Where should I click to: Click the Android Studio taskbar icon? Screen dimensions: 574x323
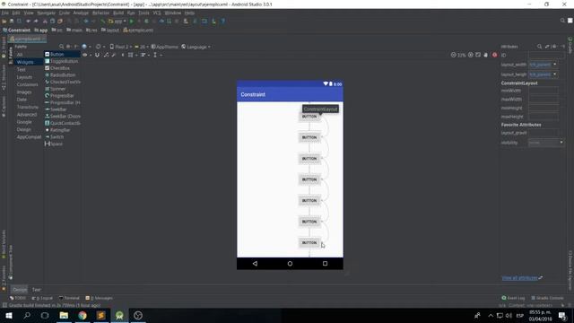119,315
